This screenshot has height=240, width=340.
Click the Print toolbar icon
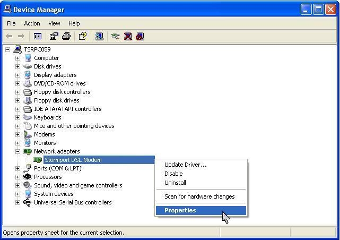point(66,36)
